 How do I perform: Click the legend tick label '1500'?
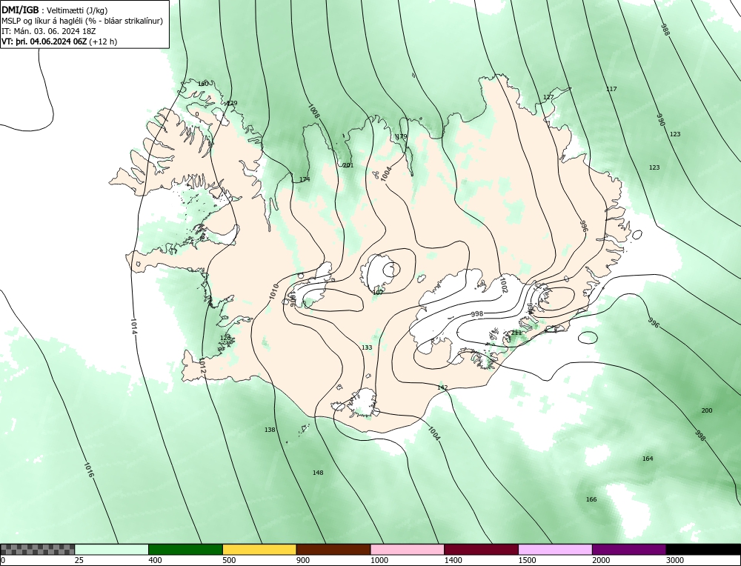527,560
